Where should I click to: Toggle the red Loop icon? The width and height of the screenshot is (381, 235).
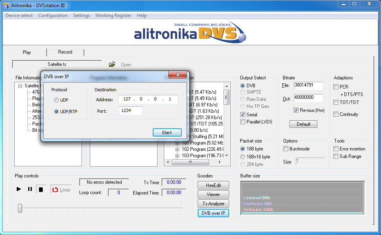pyautogui.click(x=55, y=190)
